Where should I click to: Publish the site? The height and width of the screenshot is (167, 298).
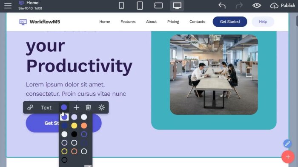[x=283, y=6]
